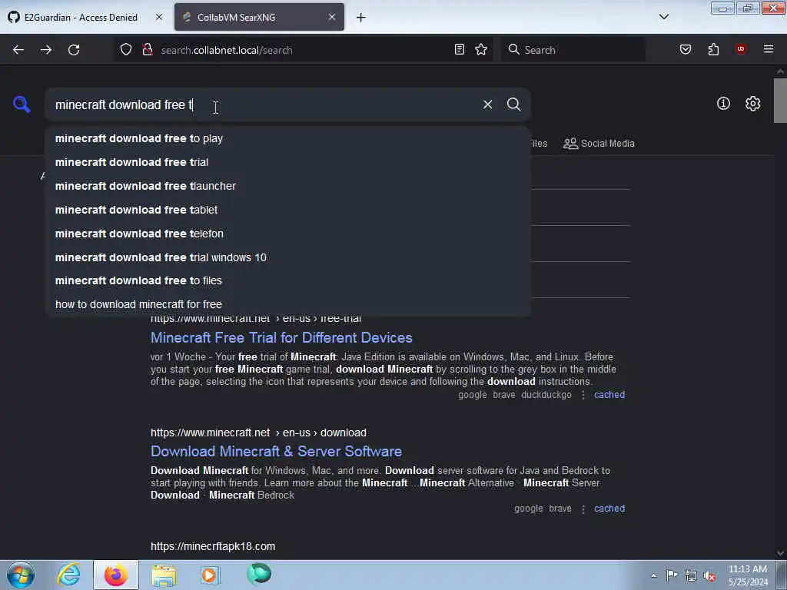The image size is (787, 590).
Task: Open the Windows Start orb
Action: [x=21, y=575]
